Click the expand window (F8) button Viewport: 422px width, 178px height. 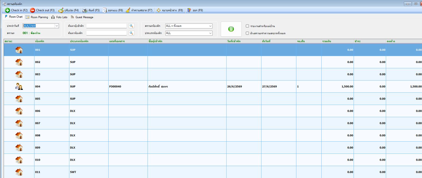(170, 10)
